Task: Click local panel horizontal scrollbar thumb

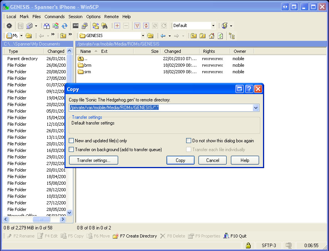Action: coord(41,219)
